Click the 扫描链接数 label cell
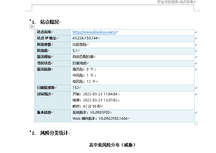Viewport: 216px width, 153px height. point(52,88)
